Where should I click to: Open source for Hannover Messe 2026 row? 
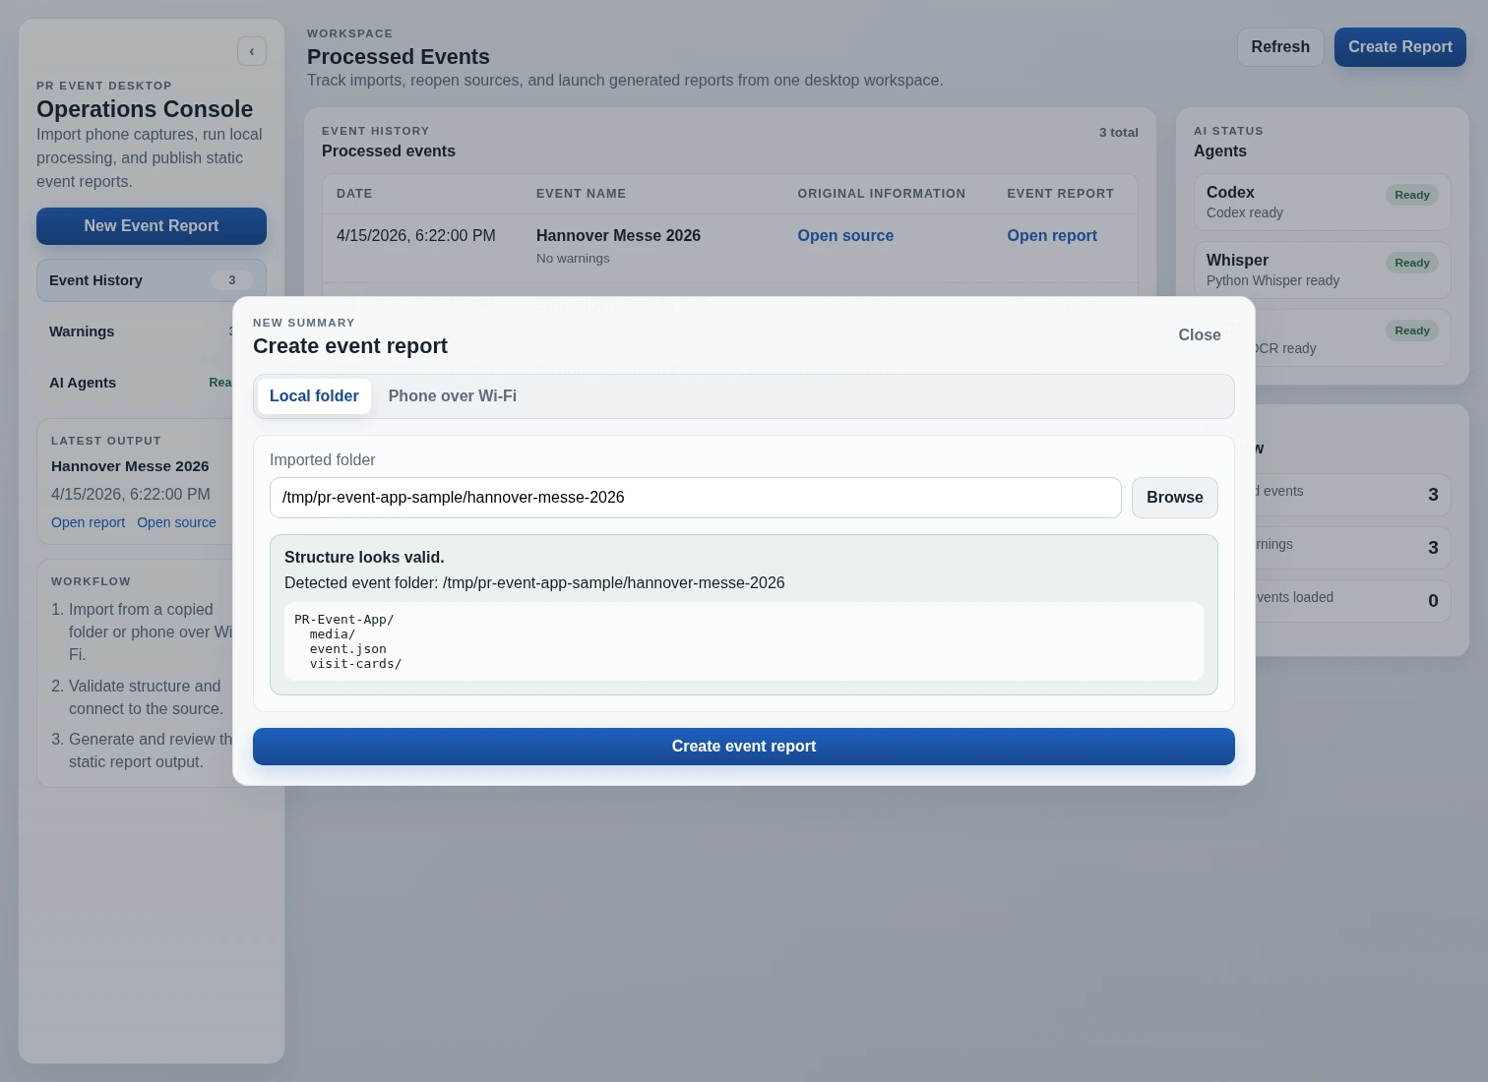[845, 236]
